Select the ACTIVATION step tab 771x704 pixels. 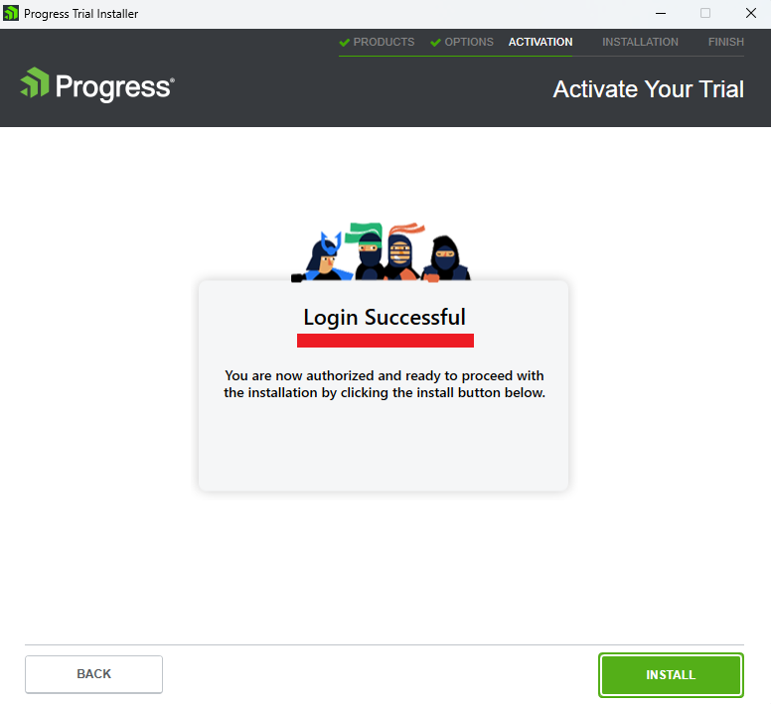pyautogui.click(x=540, y=43)
